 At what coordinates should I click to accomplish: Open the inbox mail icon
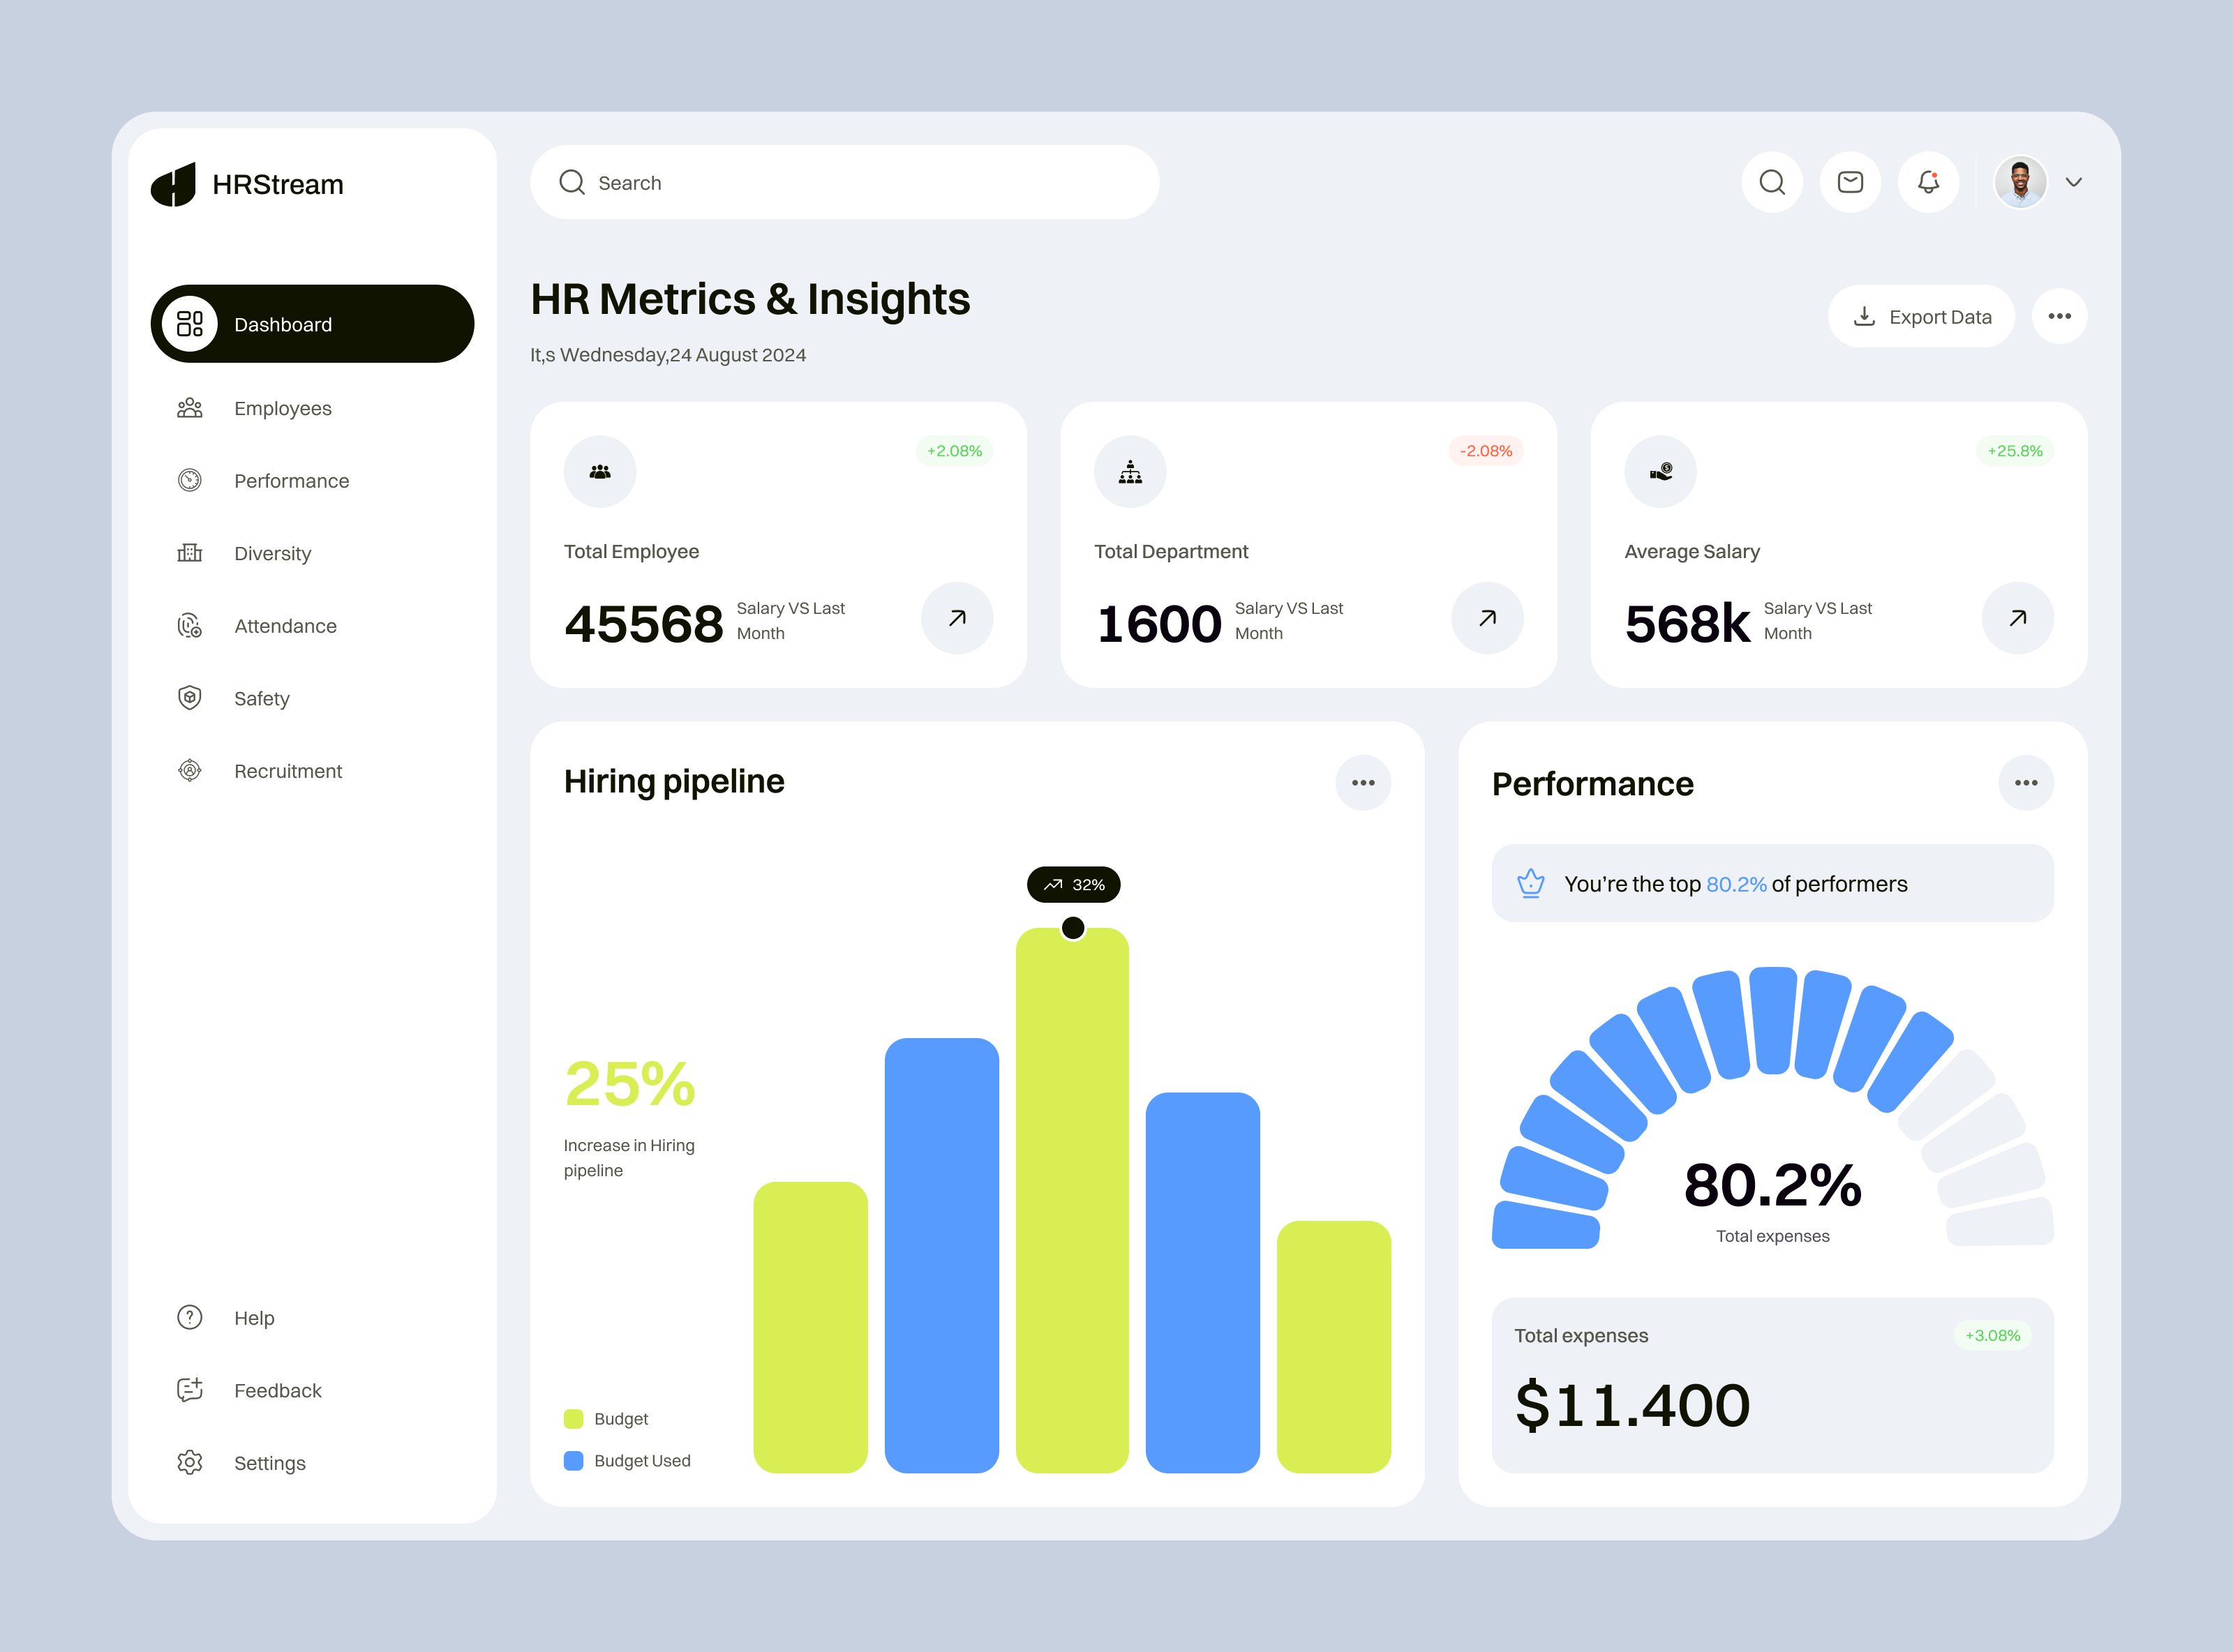(1850, 182)
